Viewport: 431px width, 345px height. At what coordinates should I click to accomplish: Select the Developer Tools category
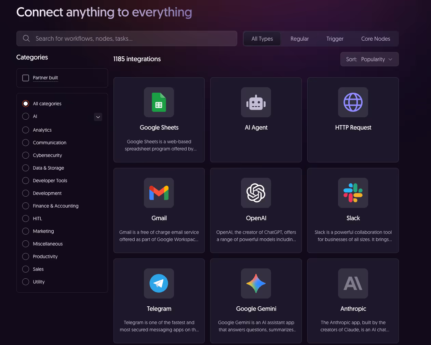[26, 181]
